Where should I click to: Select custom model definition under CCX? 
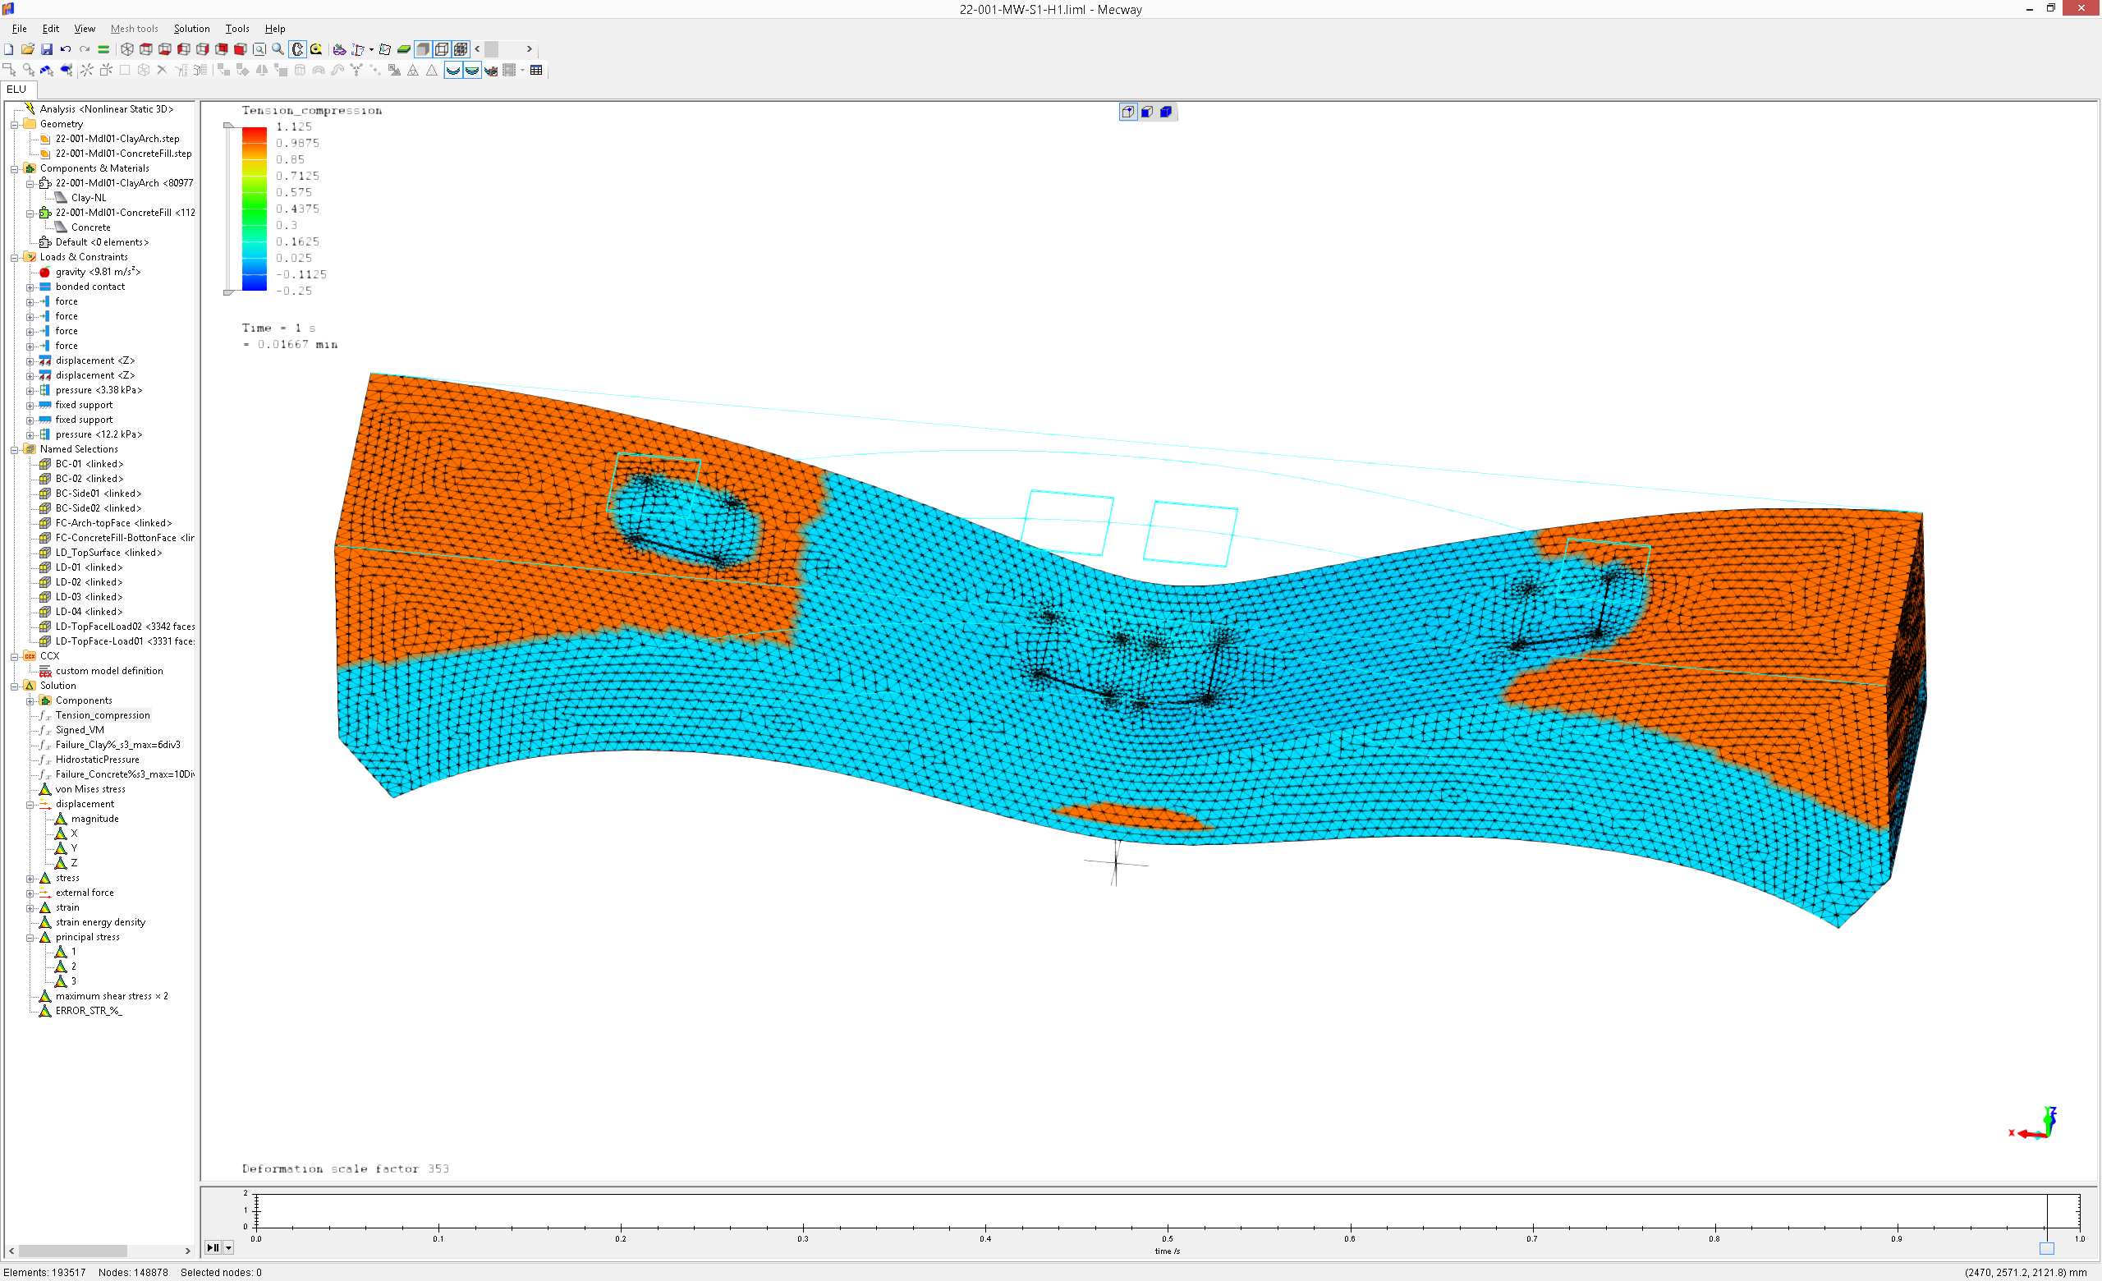[109, 671]
